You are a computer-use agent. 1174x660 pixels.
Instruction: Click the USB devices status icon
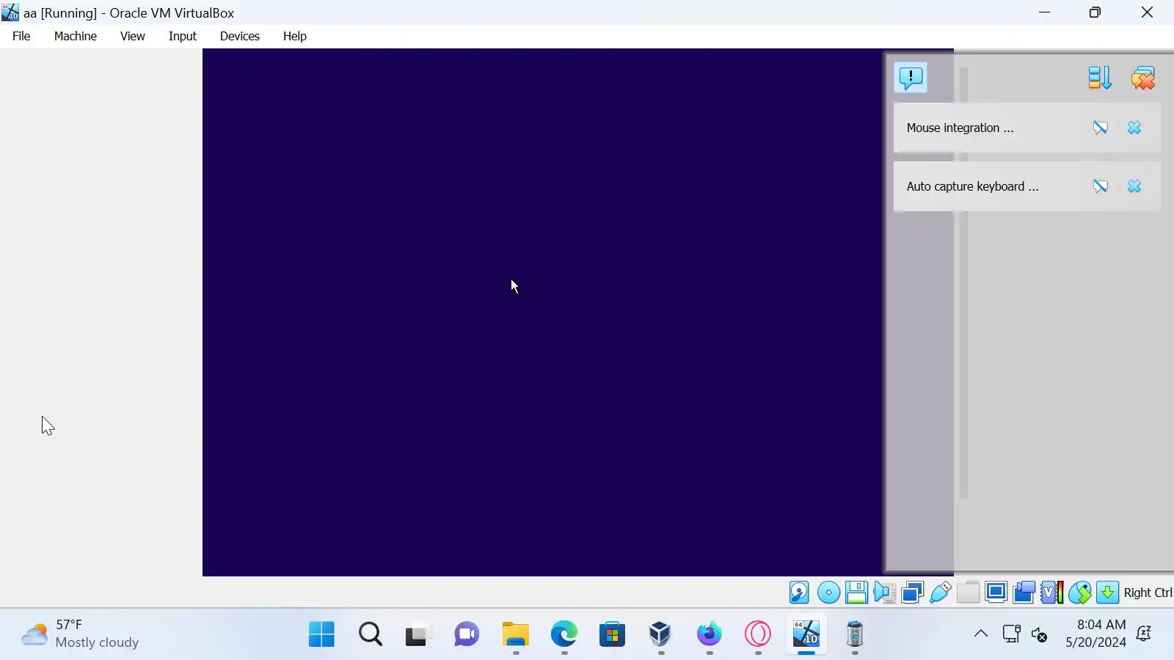[940, 593]
